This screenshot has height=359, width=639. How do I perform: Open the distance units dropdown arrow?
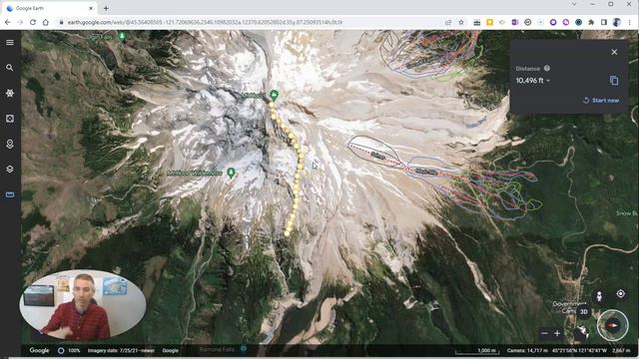point(548,81)
